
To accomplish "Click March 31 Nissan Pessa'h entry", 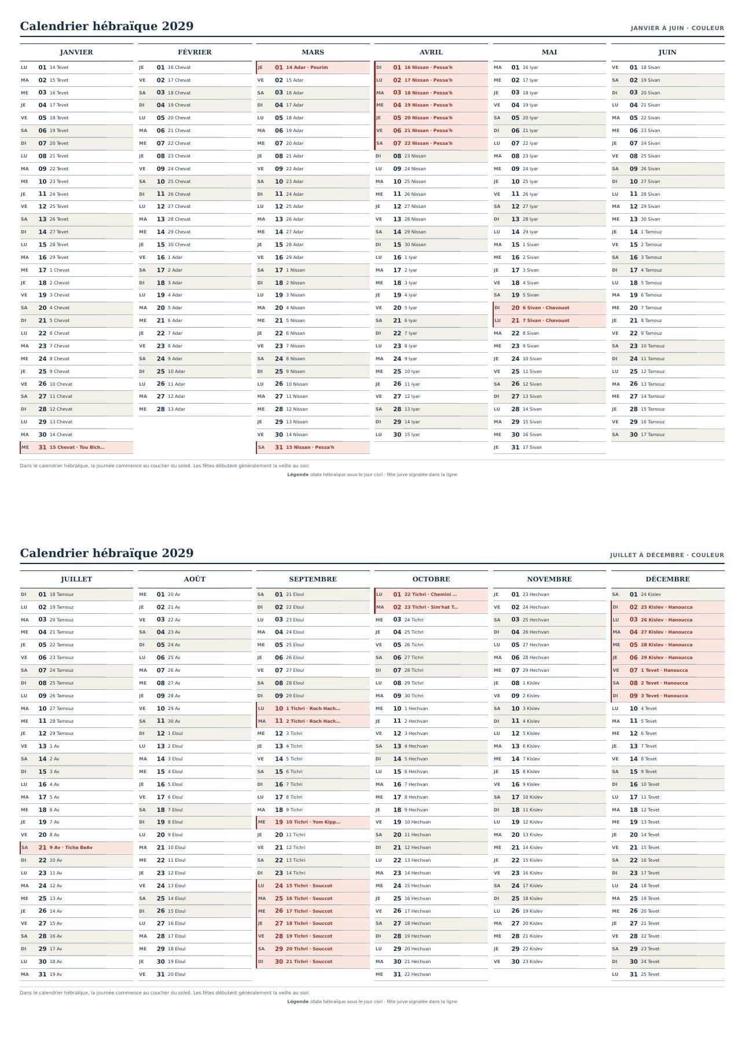I will [x=313, y=448].
